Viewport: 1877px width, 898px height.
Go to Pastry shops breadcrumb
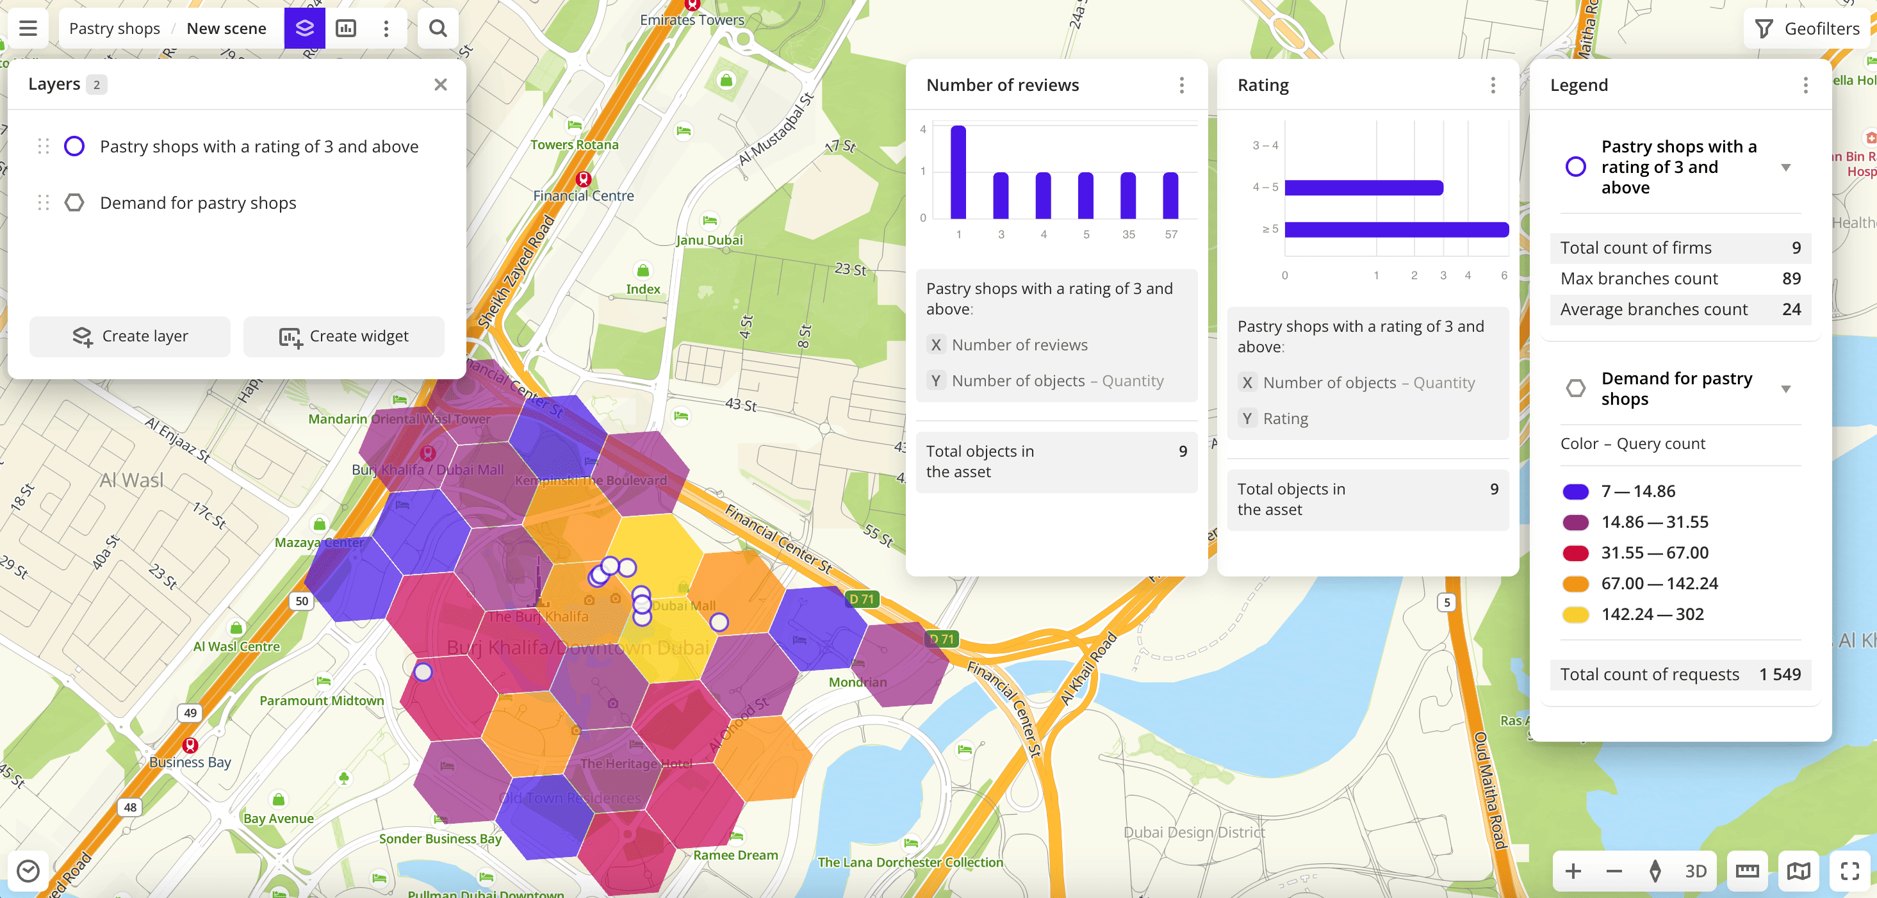pos(115,28)
